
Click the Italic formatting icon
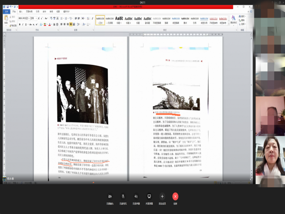pyautogui.click(x=23, y=25)
